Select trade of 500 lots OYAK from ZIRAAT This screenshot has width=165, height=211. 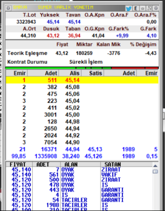tap(79, 180)
